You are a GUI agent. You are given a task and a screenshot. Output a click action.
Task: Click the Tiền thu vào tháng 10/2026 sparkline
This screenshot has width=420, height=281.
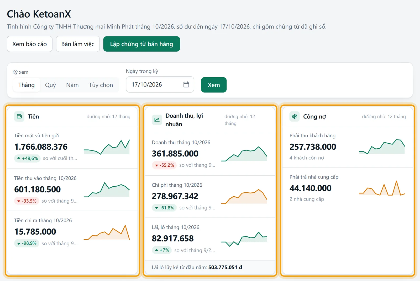coord(107,190)
